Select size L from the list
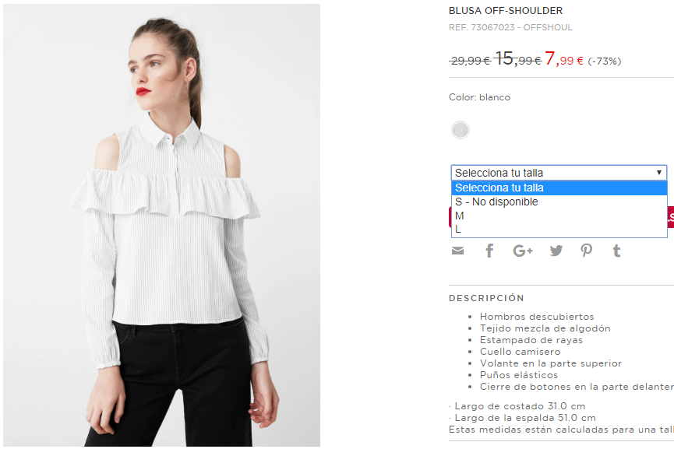Screen dimensions: 674x449 [559, 230]
